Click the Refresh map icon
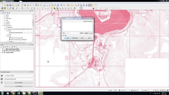 pyautogui.click(x=58, y=5)
